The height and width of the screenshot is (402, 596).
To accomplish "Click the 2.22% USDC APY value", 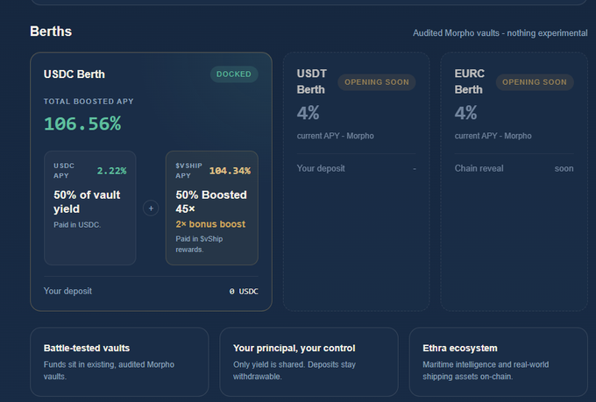I will [112, 171].
